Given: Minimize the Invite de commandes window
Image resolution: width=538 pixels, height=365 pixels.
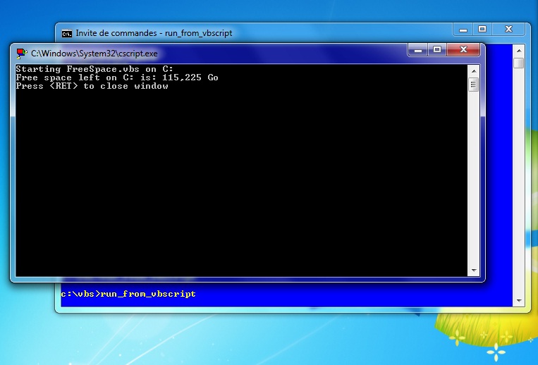Looking at the screenshot, I should point(463,29).
